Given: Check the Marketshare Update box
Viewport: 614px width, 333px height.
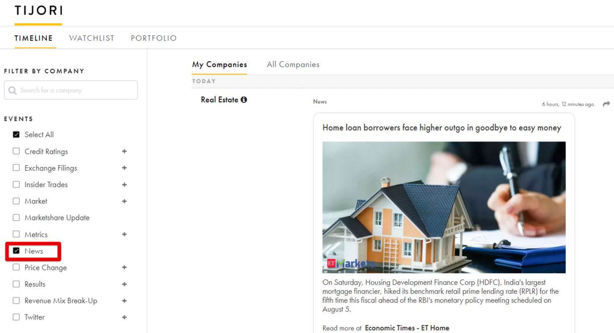Looking at the screenshot, I should (x=17, y=217).
